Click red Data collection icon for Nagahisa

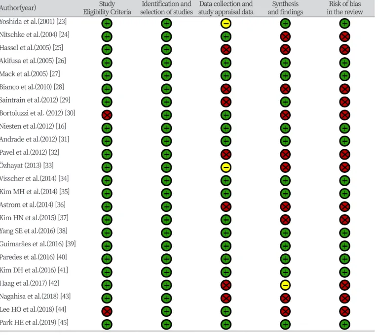click(226, 298)
